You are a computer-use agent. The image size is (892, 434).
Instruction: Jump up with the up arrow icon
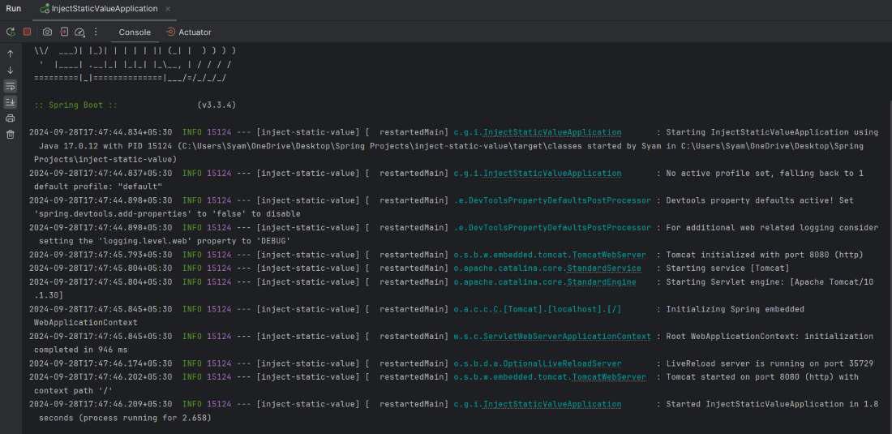(11, 54)
